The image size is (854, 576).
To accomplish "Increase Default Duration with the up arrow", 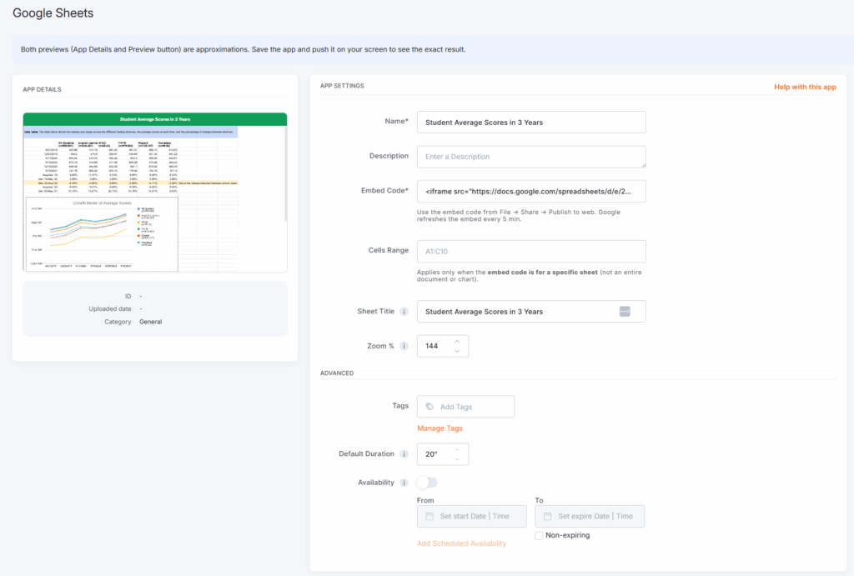I will coord(457,450).
